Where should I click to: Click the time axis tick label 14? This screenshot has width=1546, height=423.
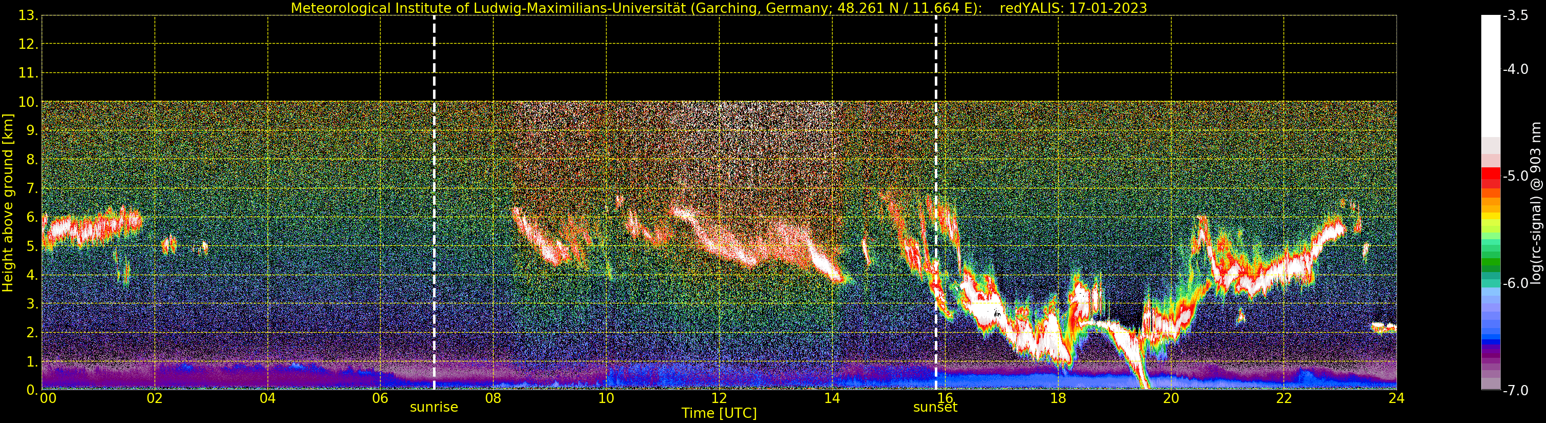click(832, 398)
